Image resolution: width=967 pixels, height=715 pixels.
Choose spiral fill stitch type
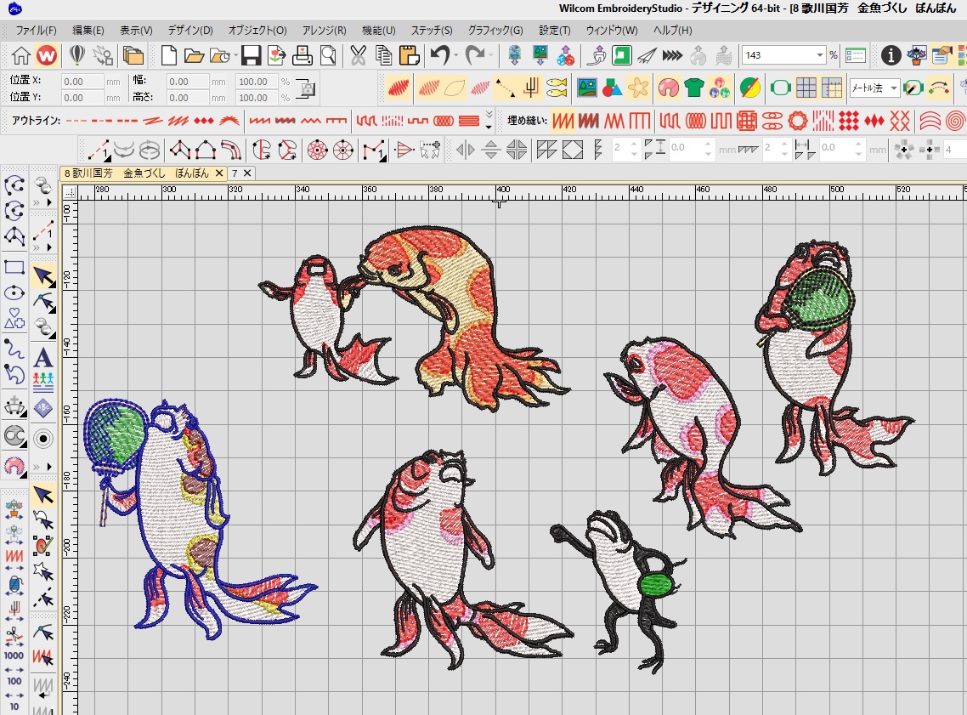[x=955, y=120]
